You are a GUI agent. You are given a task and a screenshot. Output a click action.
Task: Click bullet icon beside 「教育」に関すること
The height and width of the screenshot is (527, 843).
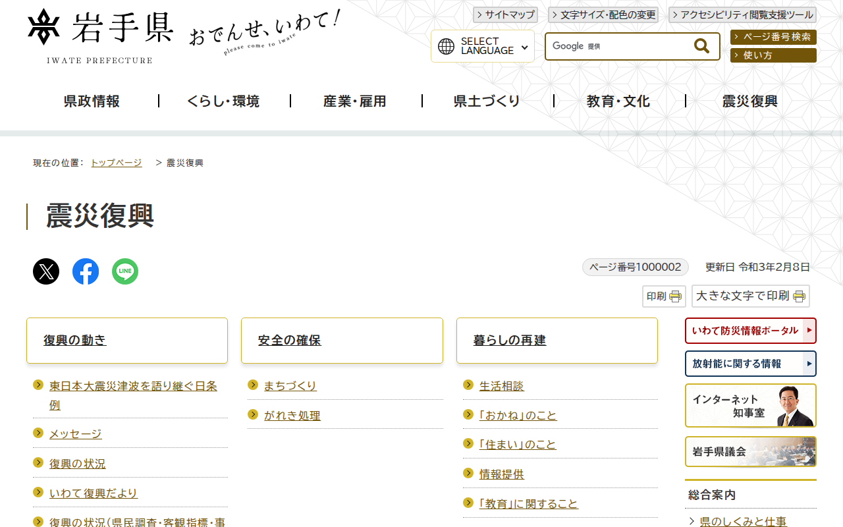click(x=468, y=503)
